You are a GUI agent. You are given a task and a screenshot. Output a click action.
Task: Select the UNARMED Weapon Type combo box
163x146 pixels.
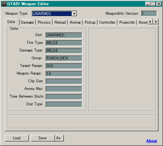55,14
